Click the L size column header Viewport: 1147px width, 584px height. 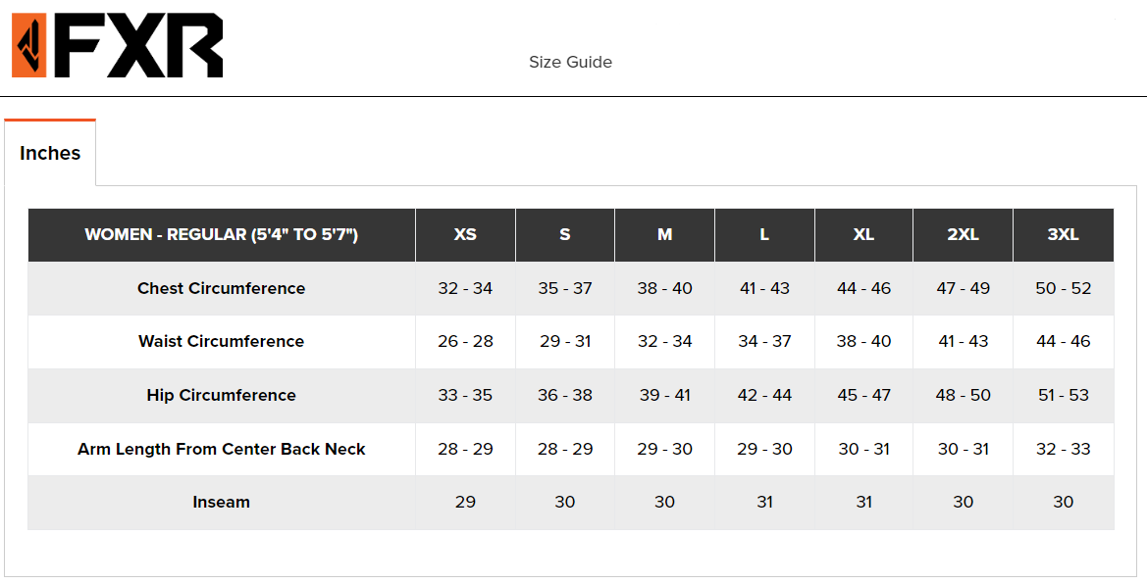pos(764,235)
